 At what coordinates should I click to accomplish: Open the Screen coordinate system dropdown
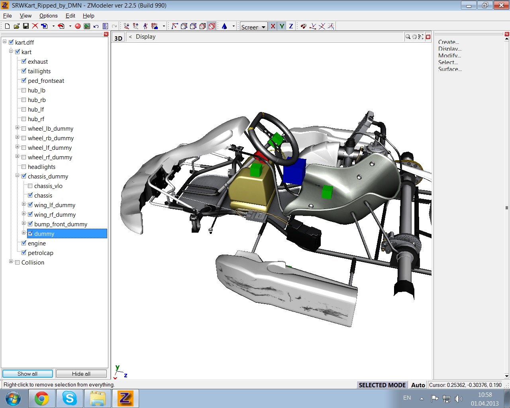click(x=263, y=27)
